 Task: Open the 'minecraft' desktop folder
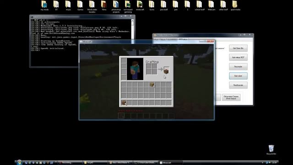[140, 5]
